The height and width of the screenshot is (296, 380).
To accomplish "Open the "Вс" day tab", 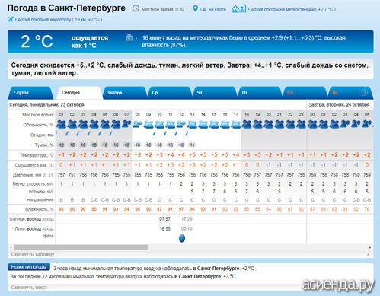I will tap(350, 93).
